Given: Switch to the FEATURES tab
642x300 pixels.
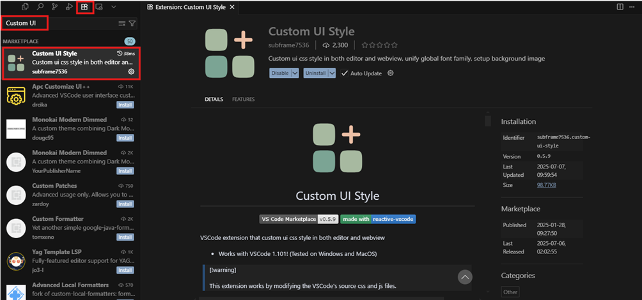Looking at the screenshot, I should point(243,100).
